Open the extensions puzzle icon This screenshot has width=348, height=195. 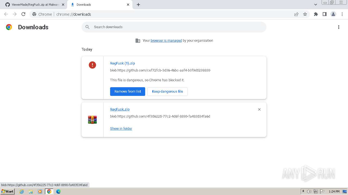[x=316, y=14]
